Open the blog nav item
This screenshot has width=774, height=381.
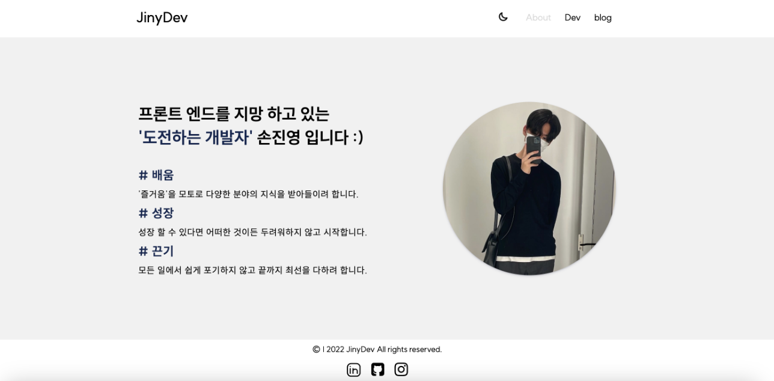pyautogui.click(x=603, y=17)
